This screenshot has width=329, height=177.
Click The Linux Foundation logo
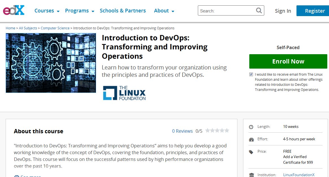[124, 93]
